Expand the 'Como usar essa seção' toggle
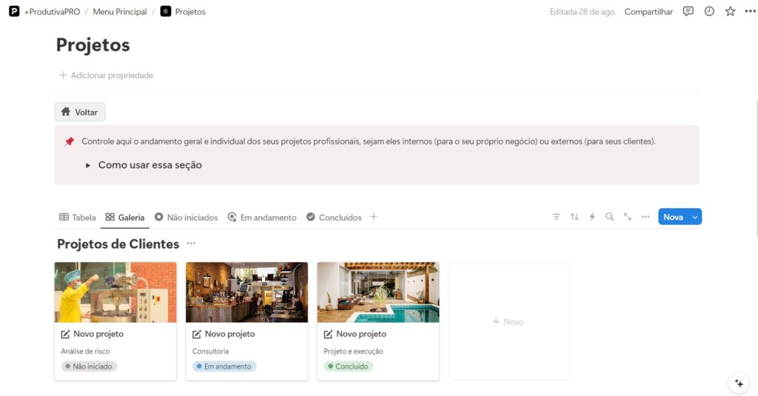 (x=88, y=166)
